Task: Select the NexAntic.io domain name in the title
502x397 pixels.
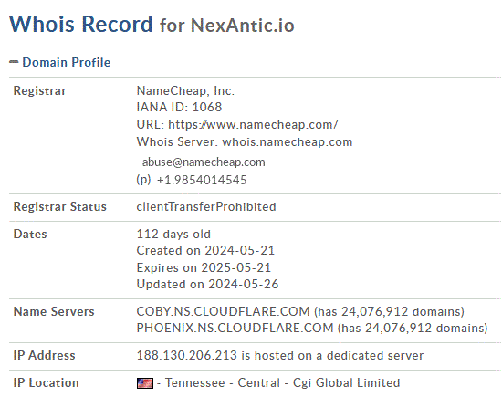Action: pyautogui.click(x=243, y=26)
